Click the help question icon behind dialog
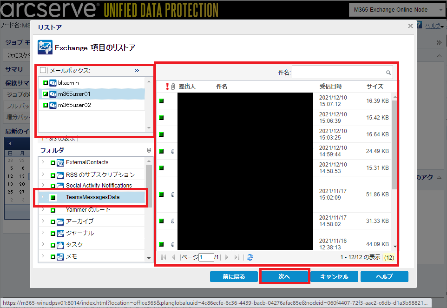 coord(419,25)
